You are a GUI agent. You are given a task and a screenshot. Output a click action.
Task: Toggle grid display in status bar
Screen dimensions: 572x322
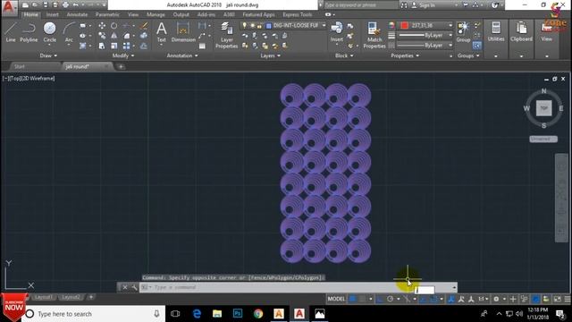[x=352, y=299]
